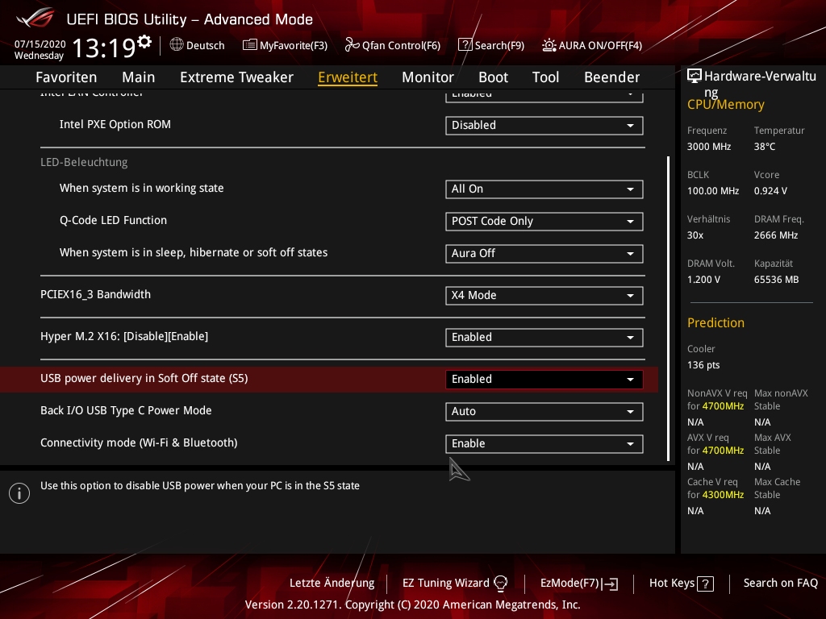
Task: Click the 65536 MB capacity value
Action: coord(776,280)
